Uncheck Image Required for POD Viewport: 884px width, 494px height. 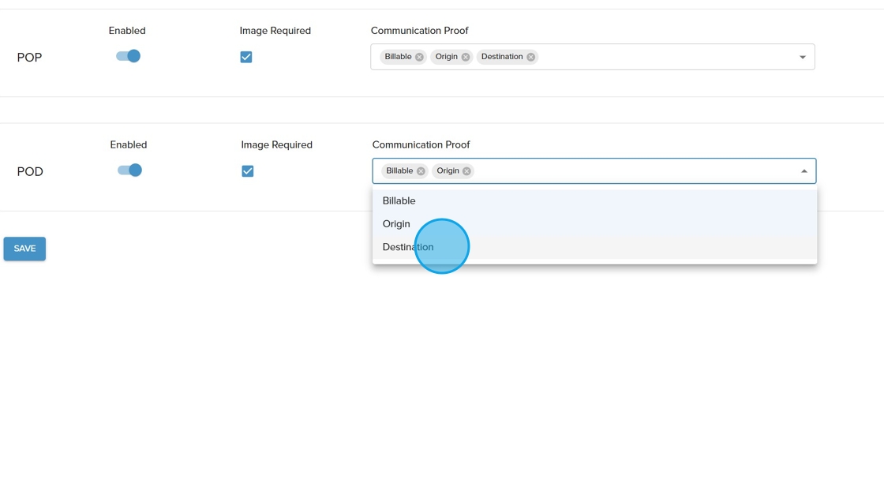pos(248,171)
